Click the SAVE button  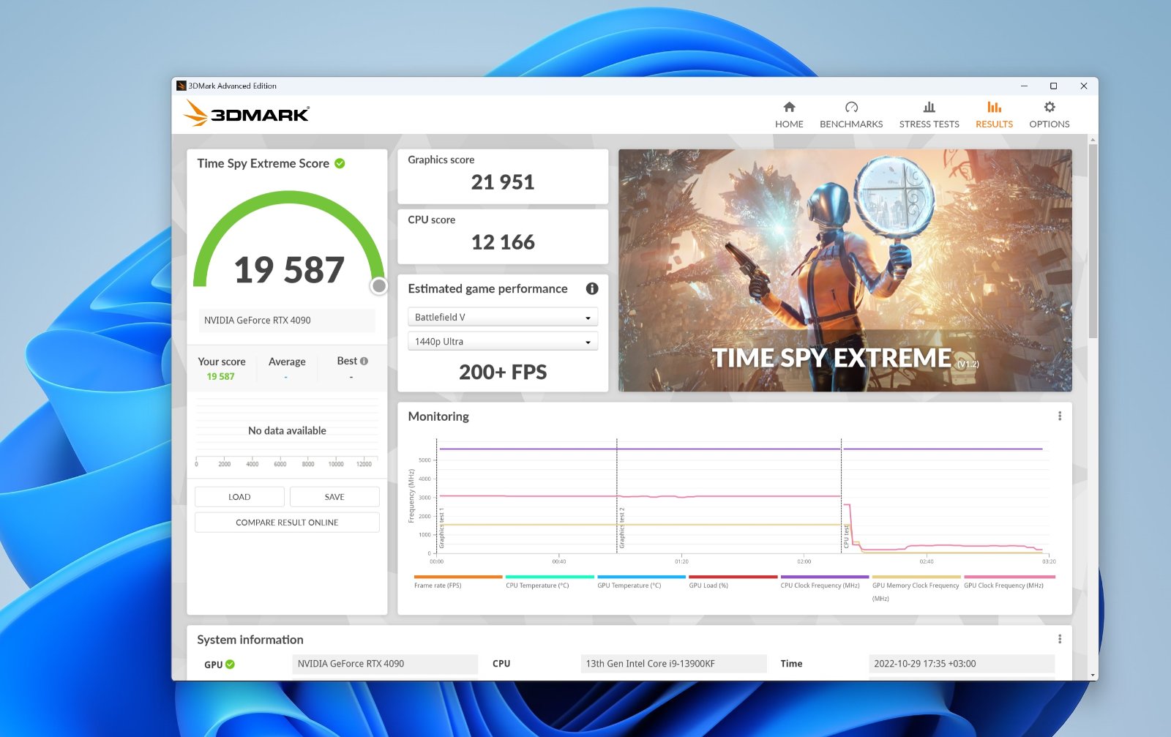click(334, 497)
